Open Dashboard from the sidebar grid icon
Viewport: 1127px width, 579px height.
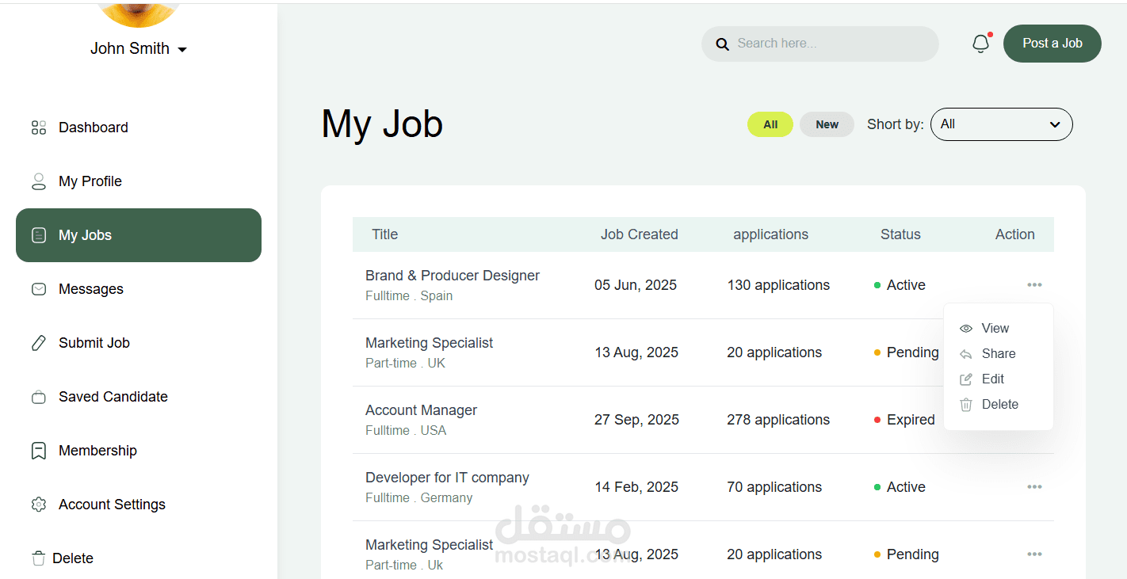(x=39, y=128)
